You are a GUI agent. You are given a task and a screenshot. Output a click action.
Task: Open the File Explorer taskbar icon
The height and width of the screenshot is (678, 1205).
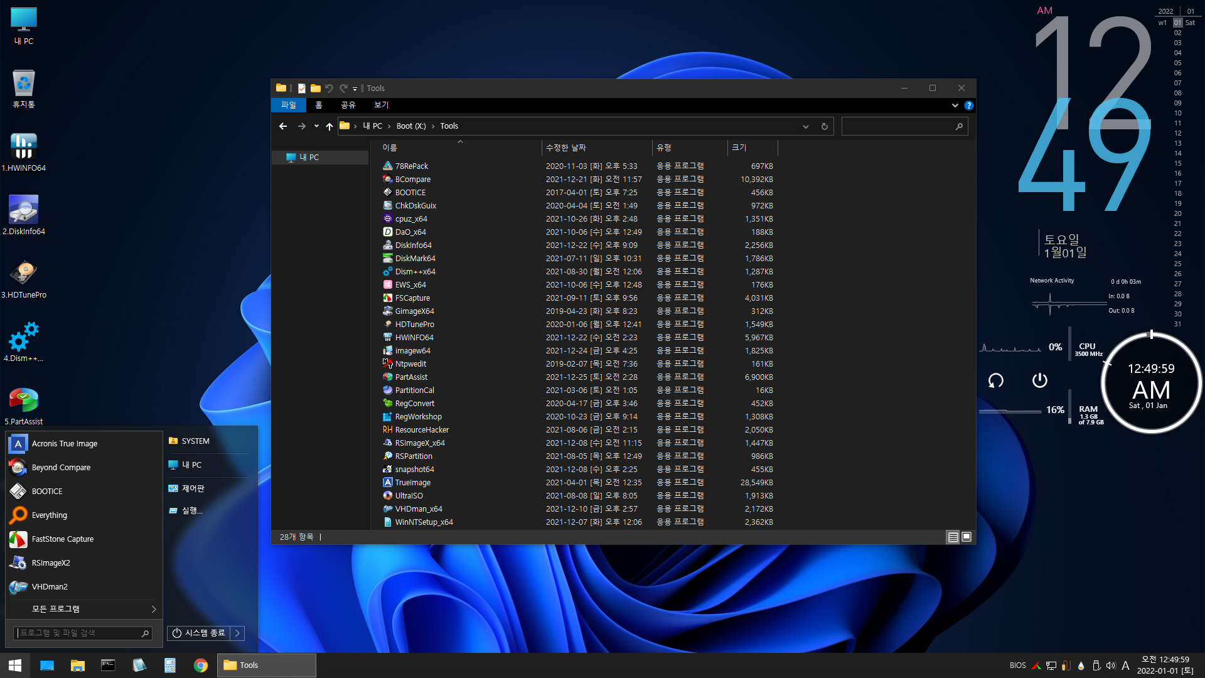pyautogui.click(x=77, y=665)
